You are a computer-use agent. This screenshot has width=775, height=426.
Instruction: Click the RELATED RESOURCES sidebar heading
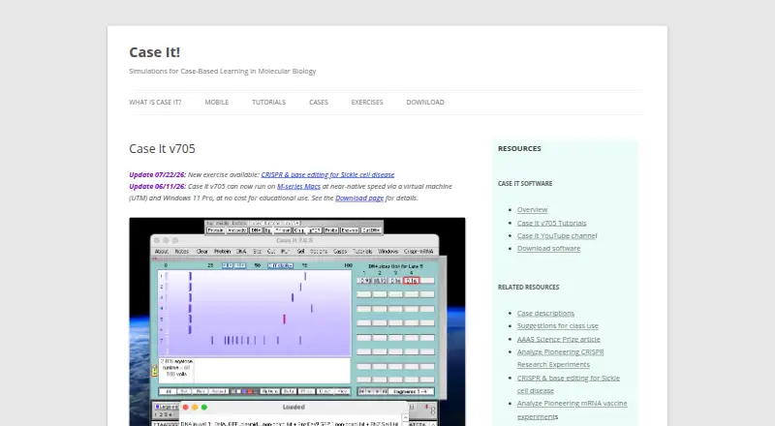(x=528, y=288)
